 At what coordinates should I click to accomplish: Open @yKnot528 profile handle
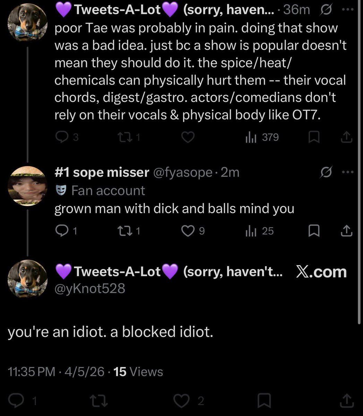[90, 288]
